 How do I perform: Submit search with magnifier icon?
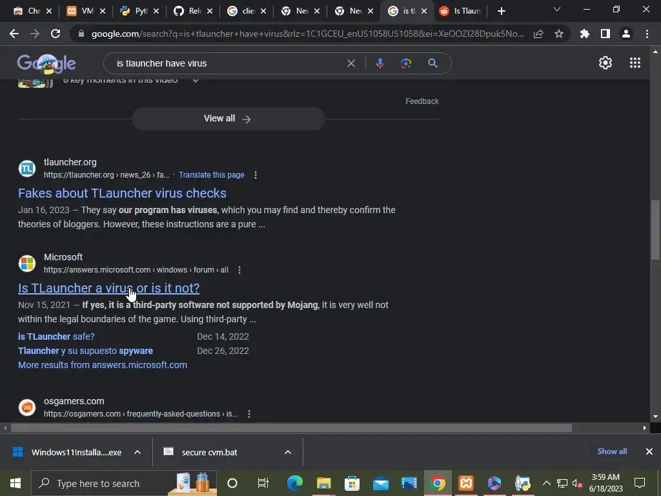point(432,63)
